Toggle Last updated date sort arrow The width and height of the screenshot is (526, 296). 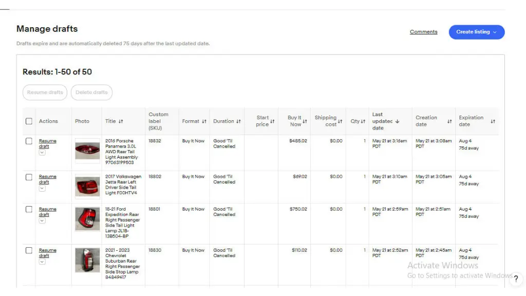398,121
